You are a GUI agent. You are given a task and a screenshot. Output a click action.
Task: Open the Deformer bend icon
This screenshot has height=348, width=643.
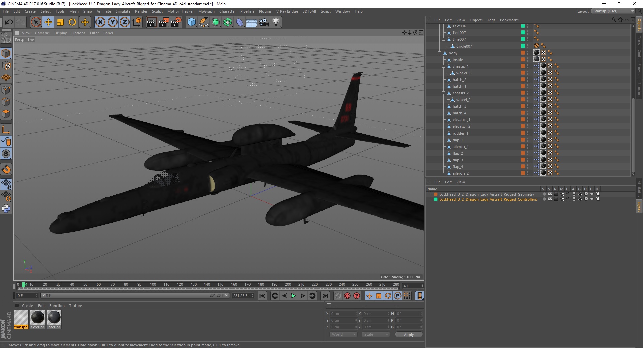point(240,22)
